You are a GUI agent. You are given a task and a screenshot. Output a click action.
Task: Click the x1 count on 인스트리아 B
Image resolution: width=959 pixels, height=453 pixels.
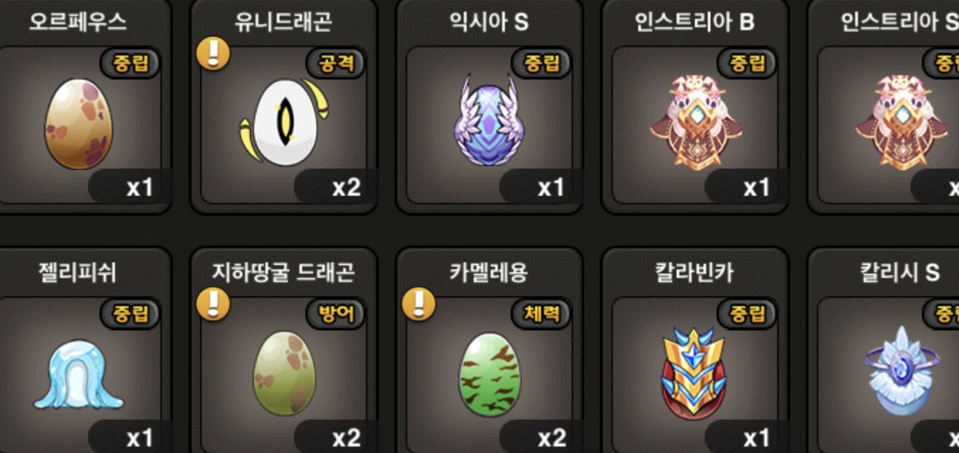tap(756, 187)
